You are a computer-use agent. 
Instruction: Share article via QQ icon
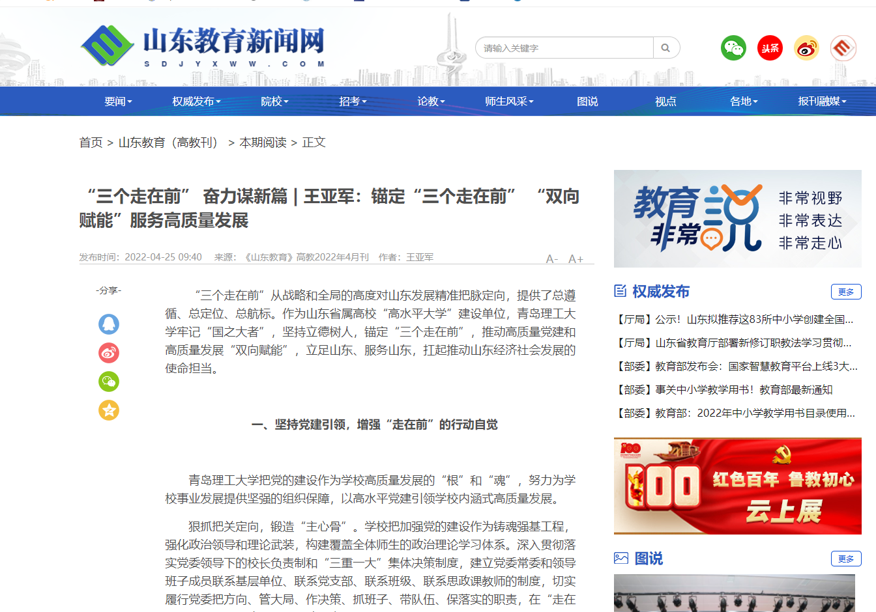coord(109,324)
